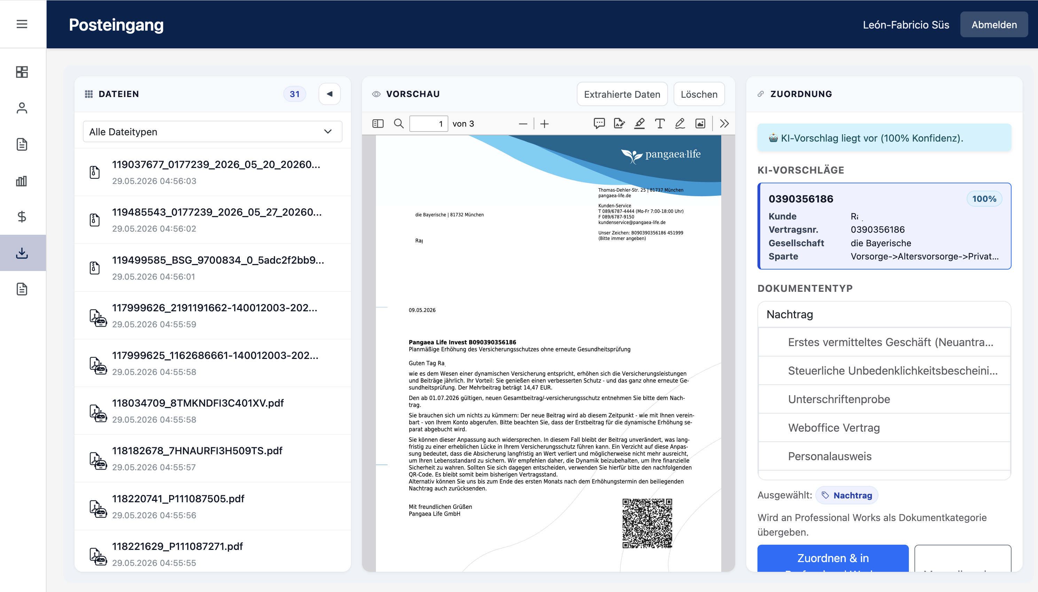Select the highlight marker tool

click(639, 123)
